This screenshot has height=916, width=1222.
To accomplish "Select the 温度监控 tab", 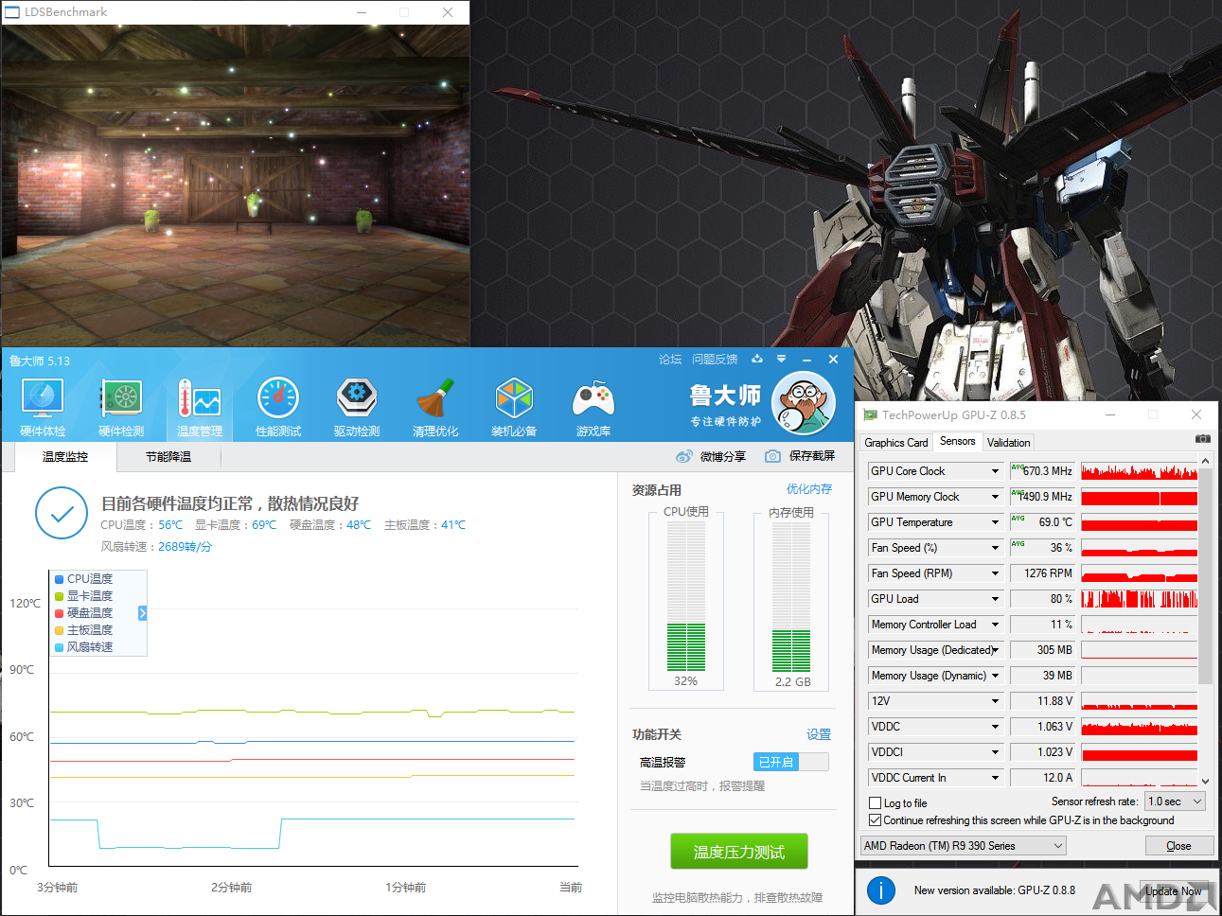I will tap(65, 457).
